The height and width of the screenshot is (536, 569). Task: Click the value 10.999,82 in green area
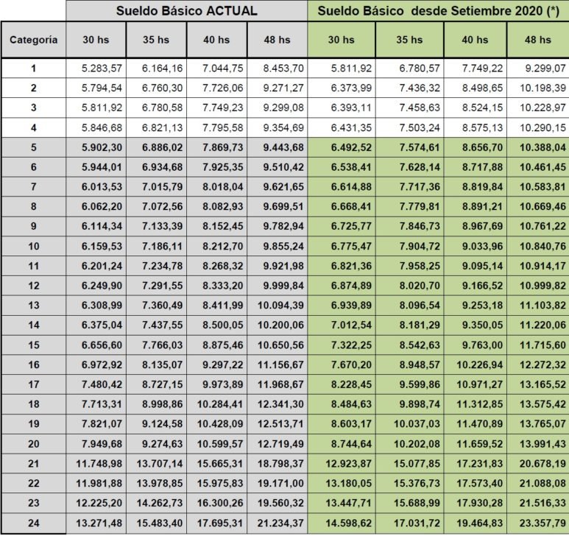(538, 286)
